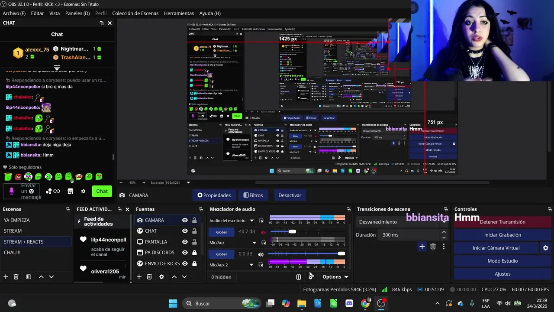The image size is (554, 312).
Task: Move source down arrow in Fuentes
Action: [x=184, y=277]
